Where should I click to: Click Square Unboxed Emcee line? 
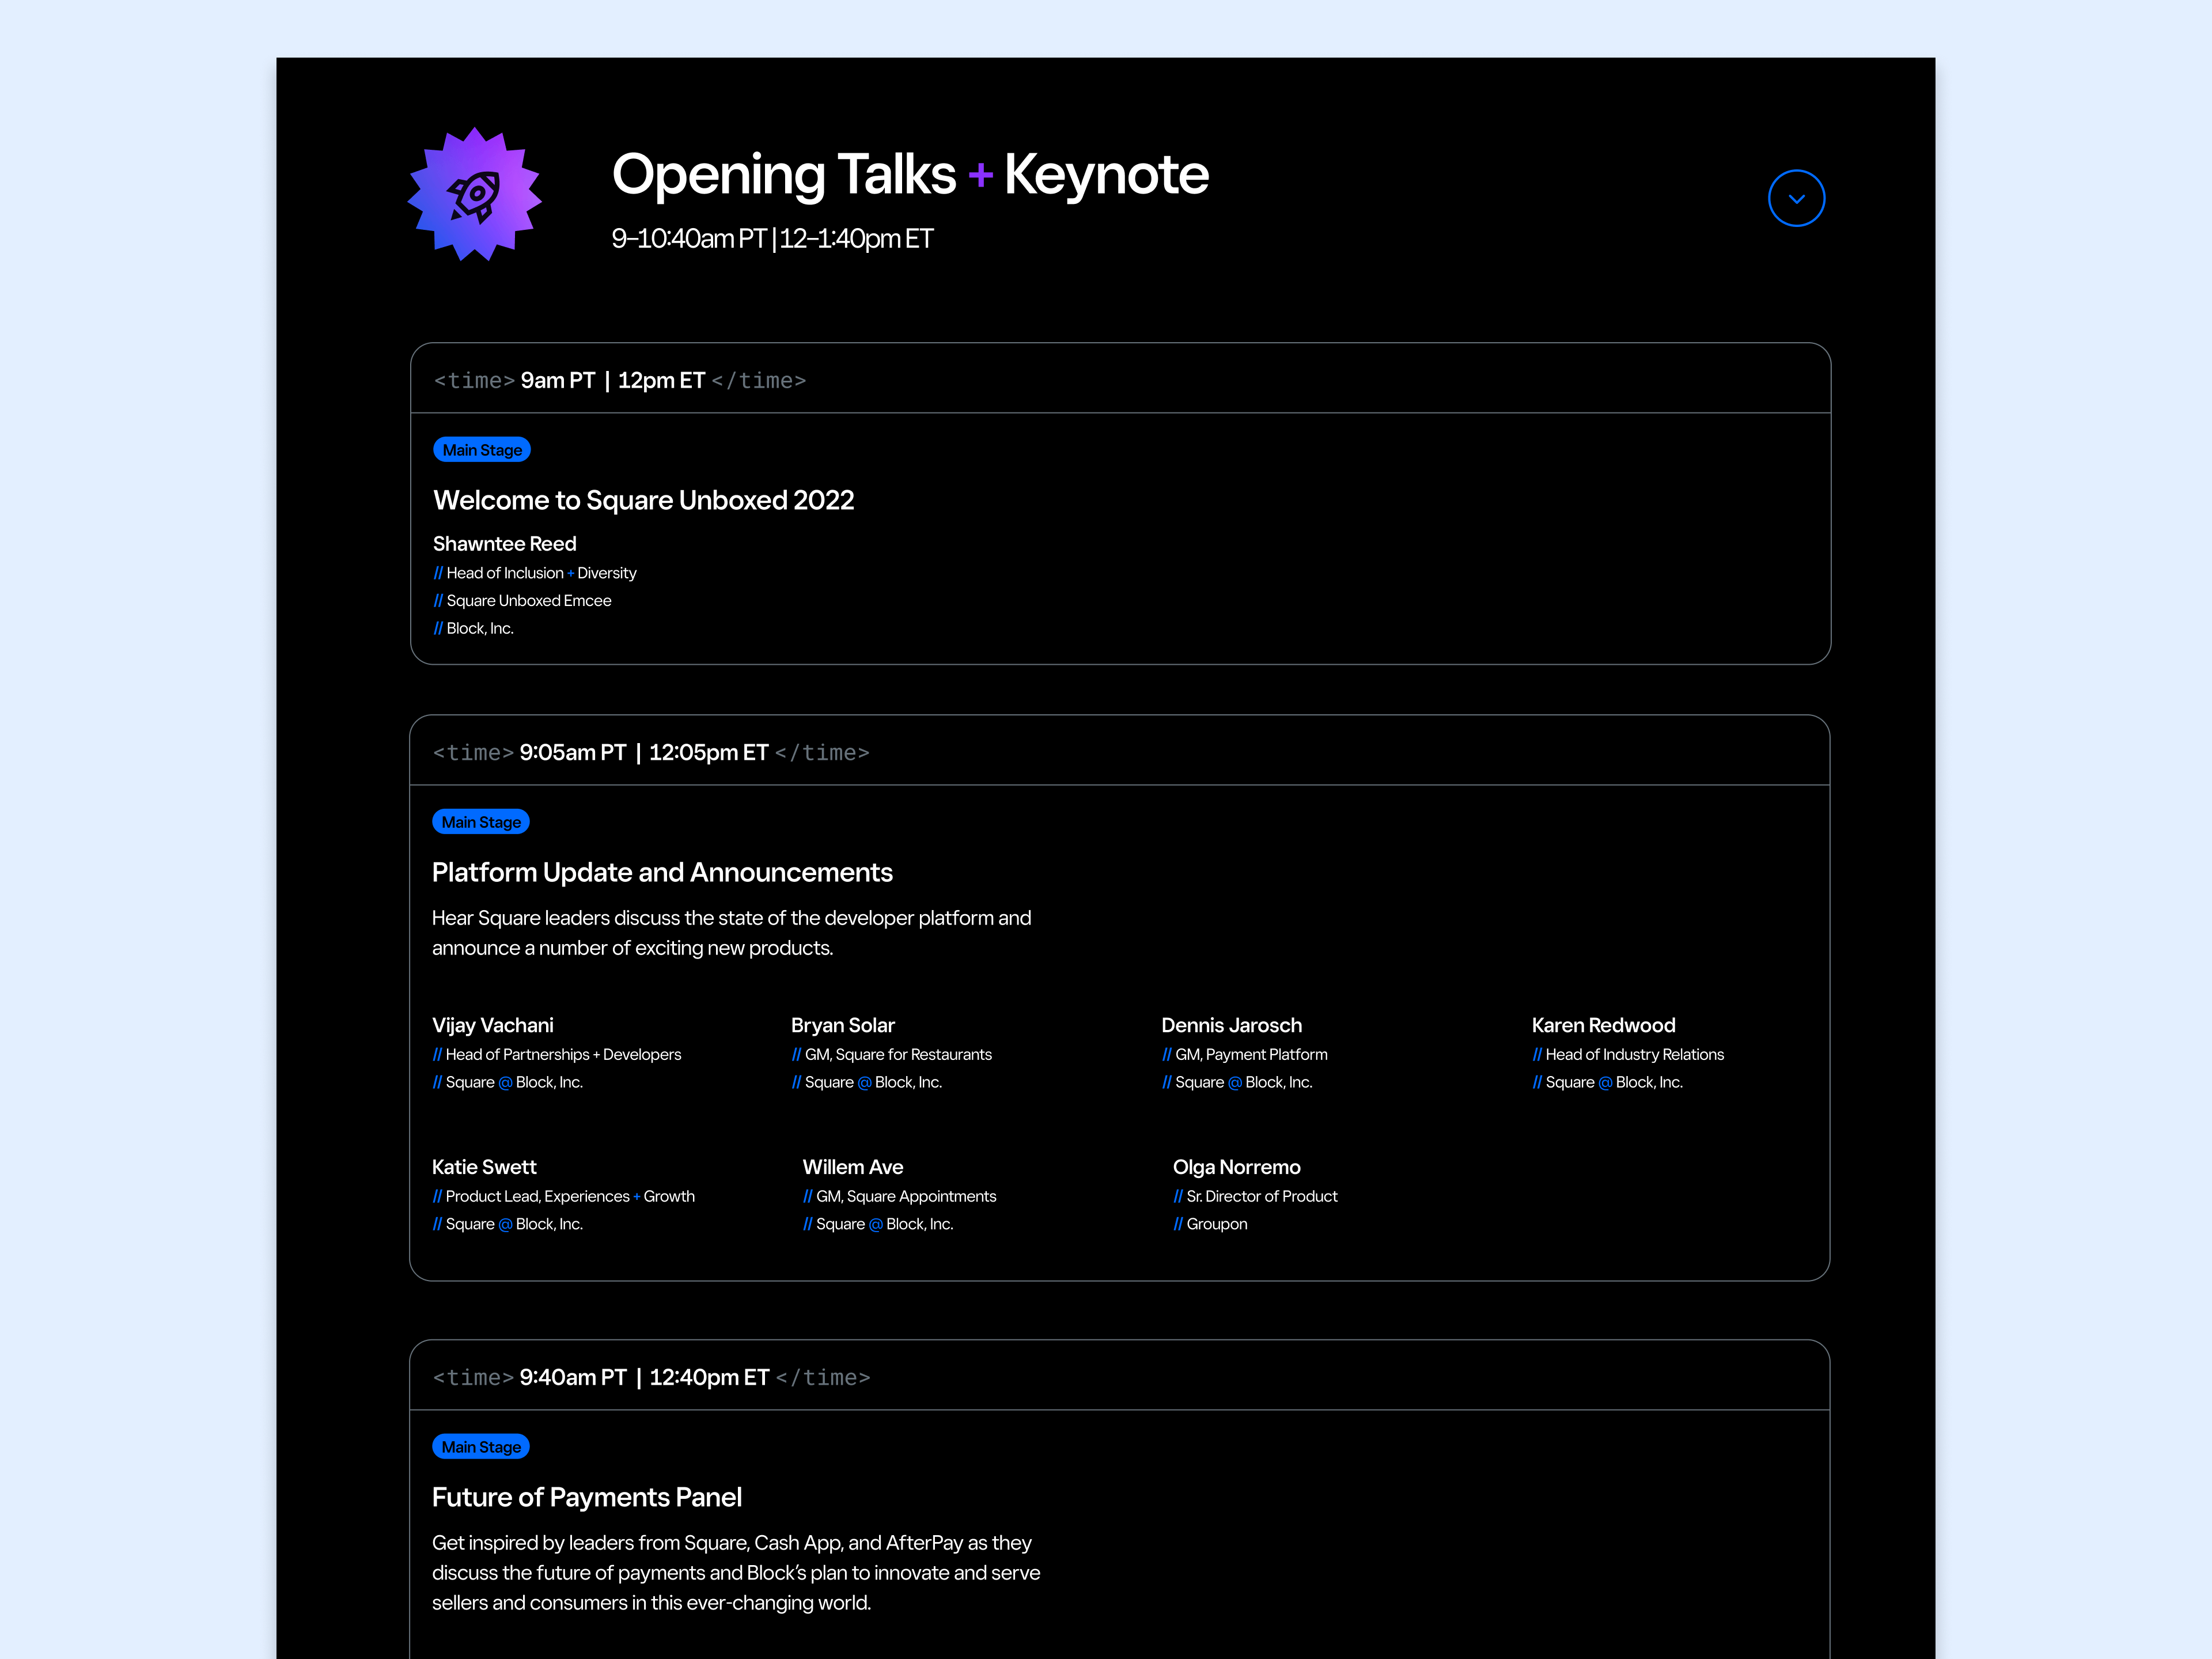pyautogui.click(x=522, y=601)
